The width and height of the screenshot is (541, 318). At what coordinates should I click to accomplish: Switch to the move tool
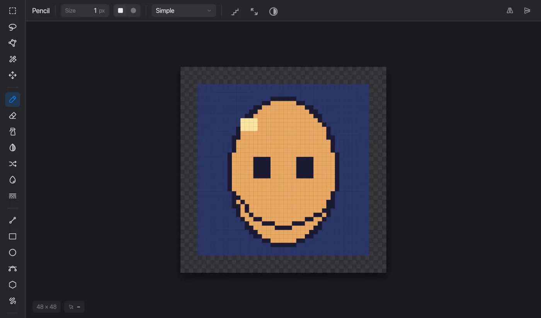point(13,75)
